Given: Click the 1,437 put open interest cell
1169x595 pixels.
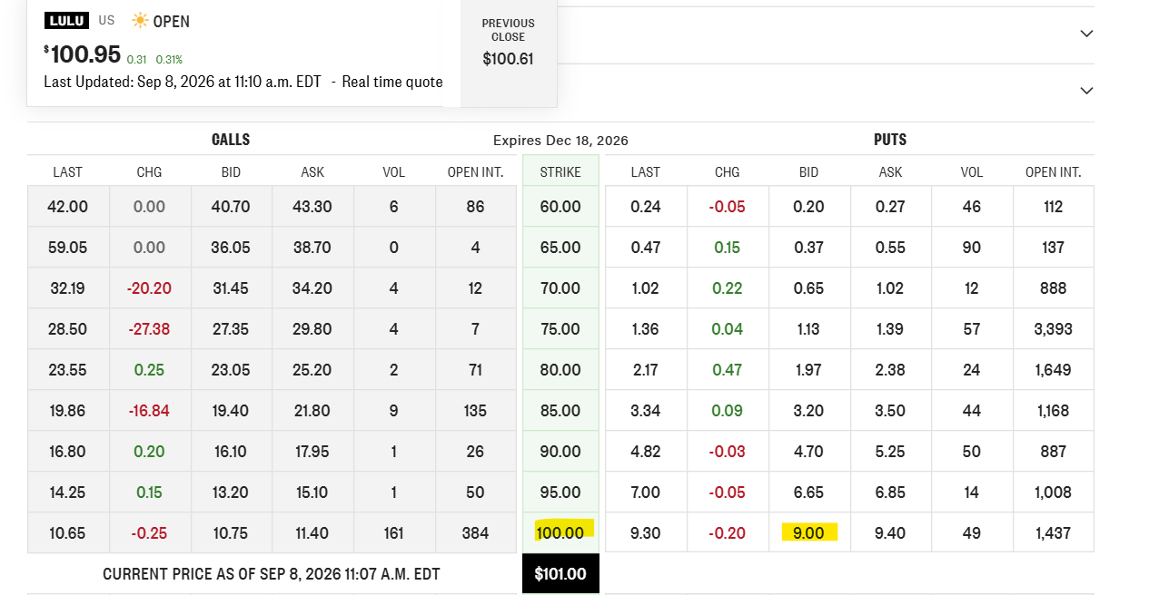Looking at the screenshot, I should pos(1054,533).
